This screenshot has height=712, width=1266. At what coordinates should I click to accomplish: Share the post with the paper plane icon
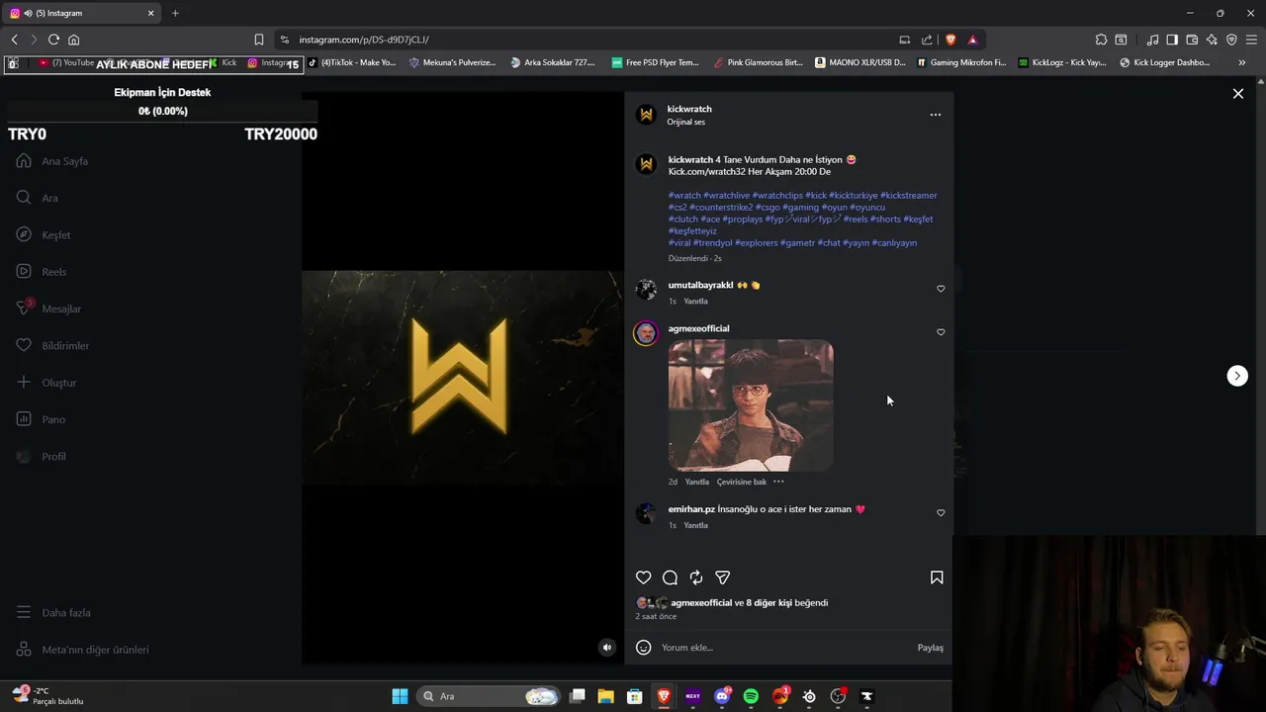pyautogui.click(x=723, y=578)
